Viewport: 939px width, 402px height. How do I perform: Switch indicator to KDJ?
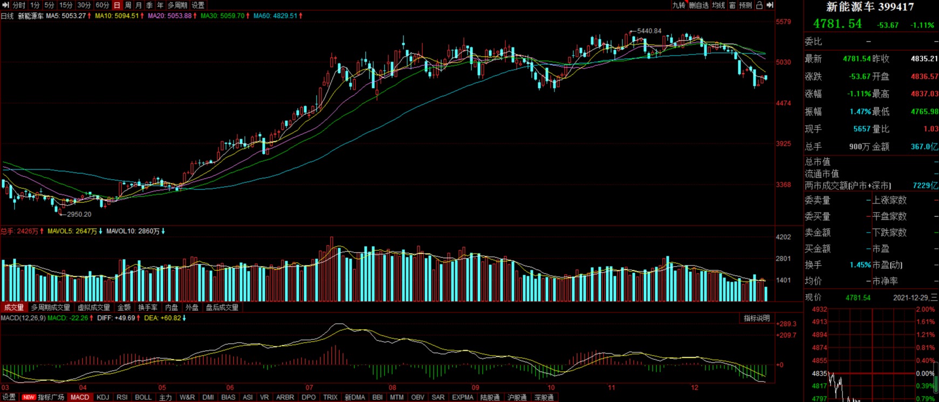tap(102, 397)
